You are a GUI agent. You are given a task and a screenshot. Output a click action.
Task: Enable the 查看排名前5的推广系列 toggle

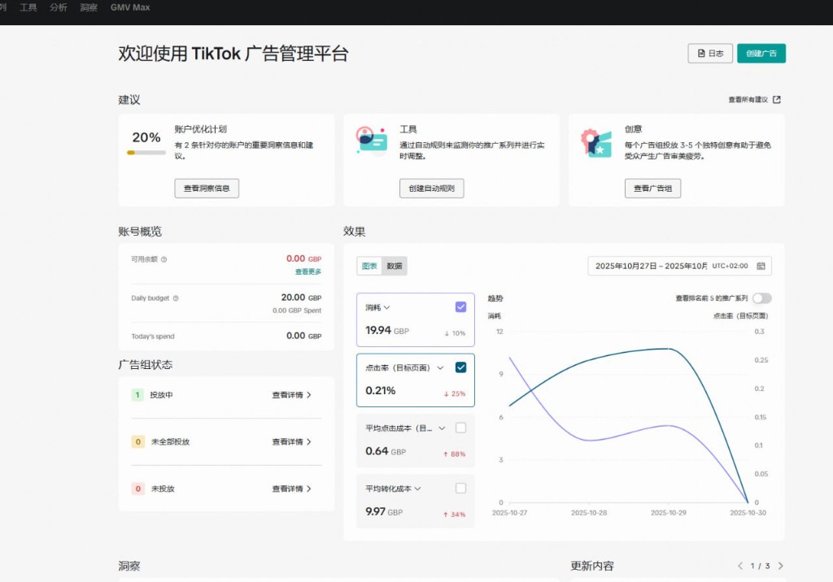coord(762,298)
